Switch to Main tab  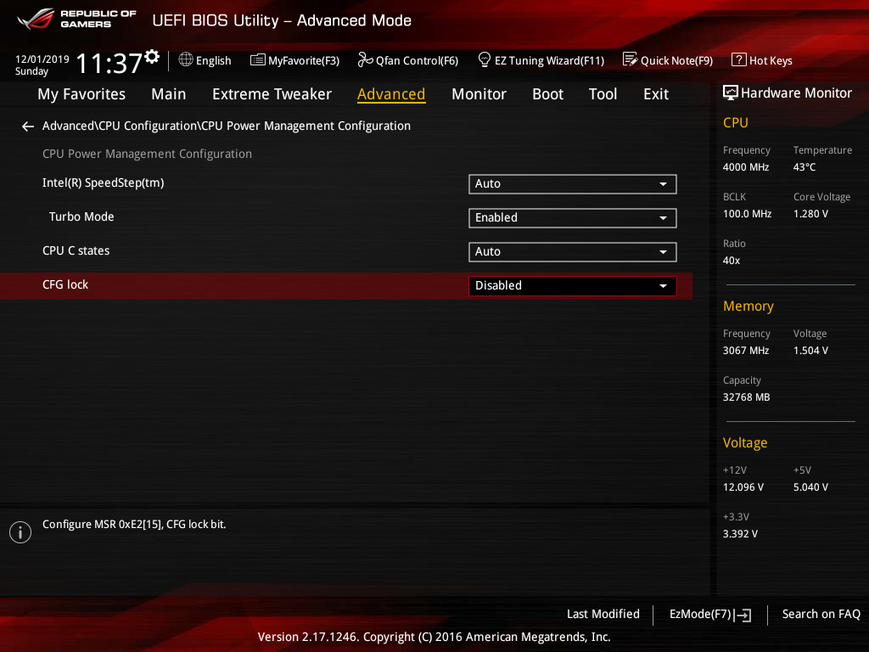169,94
